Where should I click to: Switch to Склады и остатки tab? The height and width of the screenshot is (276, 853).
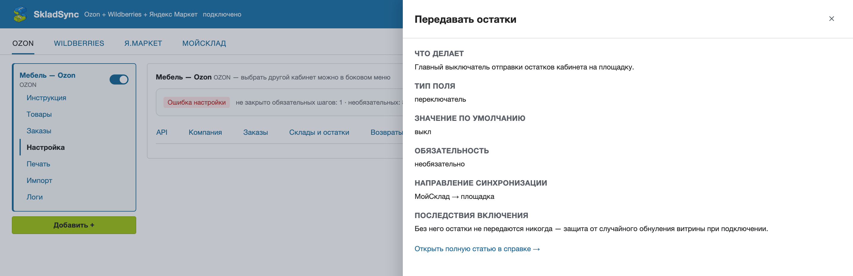click(319, 132)
